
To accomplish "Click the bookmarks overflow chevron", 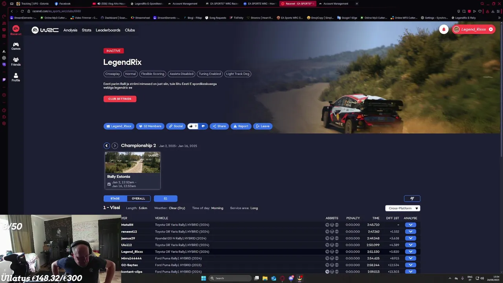I will (x=499, y=18).
